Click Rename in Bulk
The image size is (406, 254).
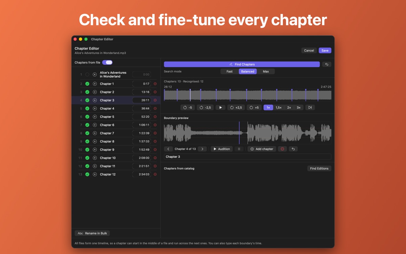92,233
